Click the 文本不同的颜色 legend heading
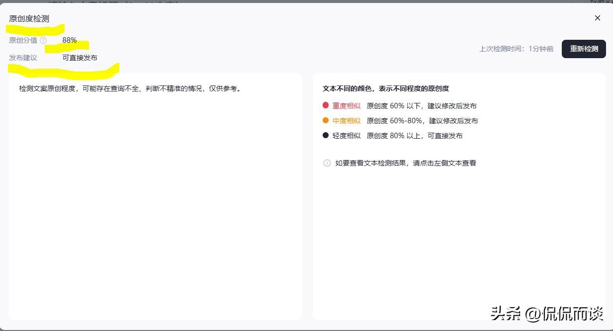Screen dimensions: 613x331 386,88
